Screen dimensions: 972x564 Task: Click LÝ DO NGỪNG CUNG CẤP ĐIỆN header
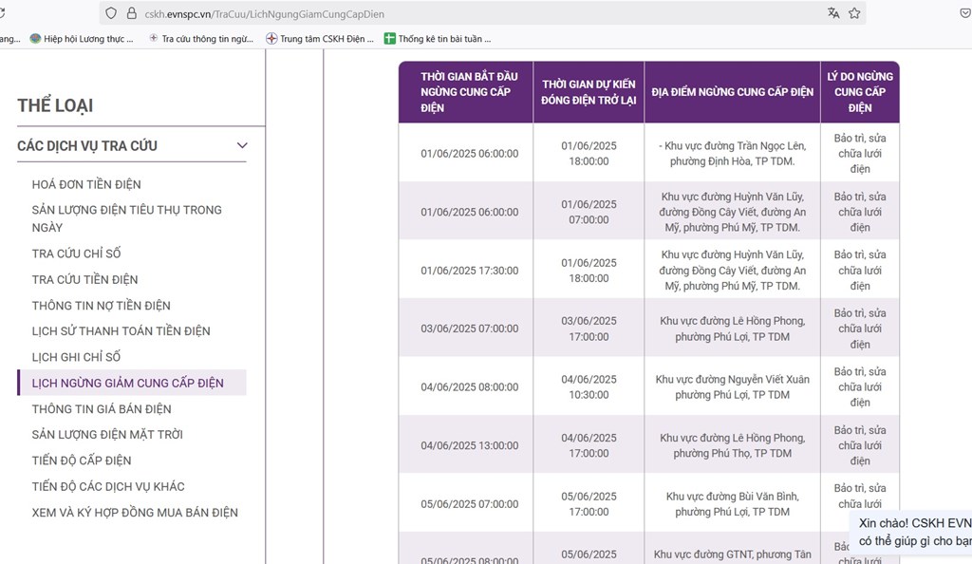[x=860, y=92]
